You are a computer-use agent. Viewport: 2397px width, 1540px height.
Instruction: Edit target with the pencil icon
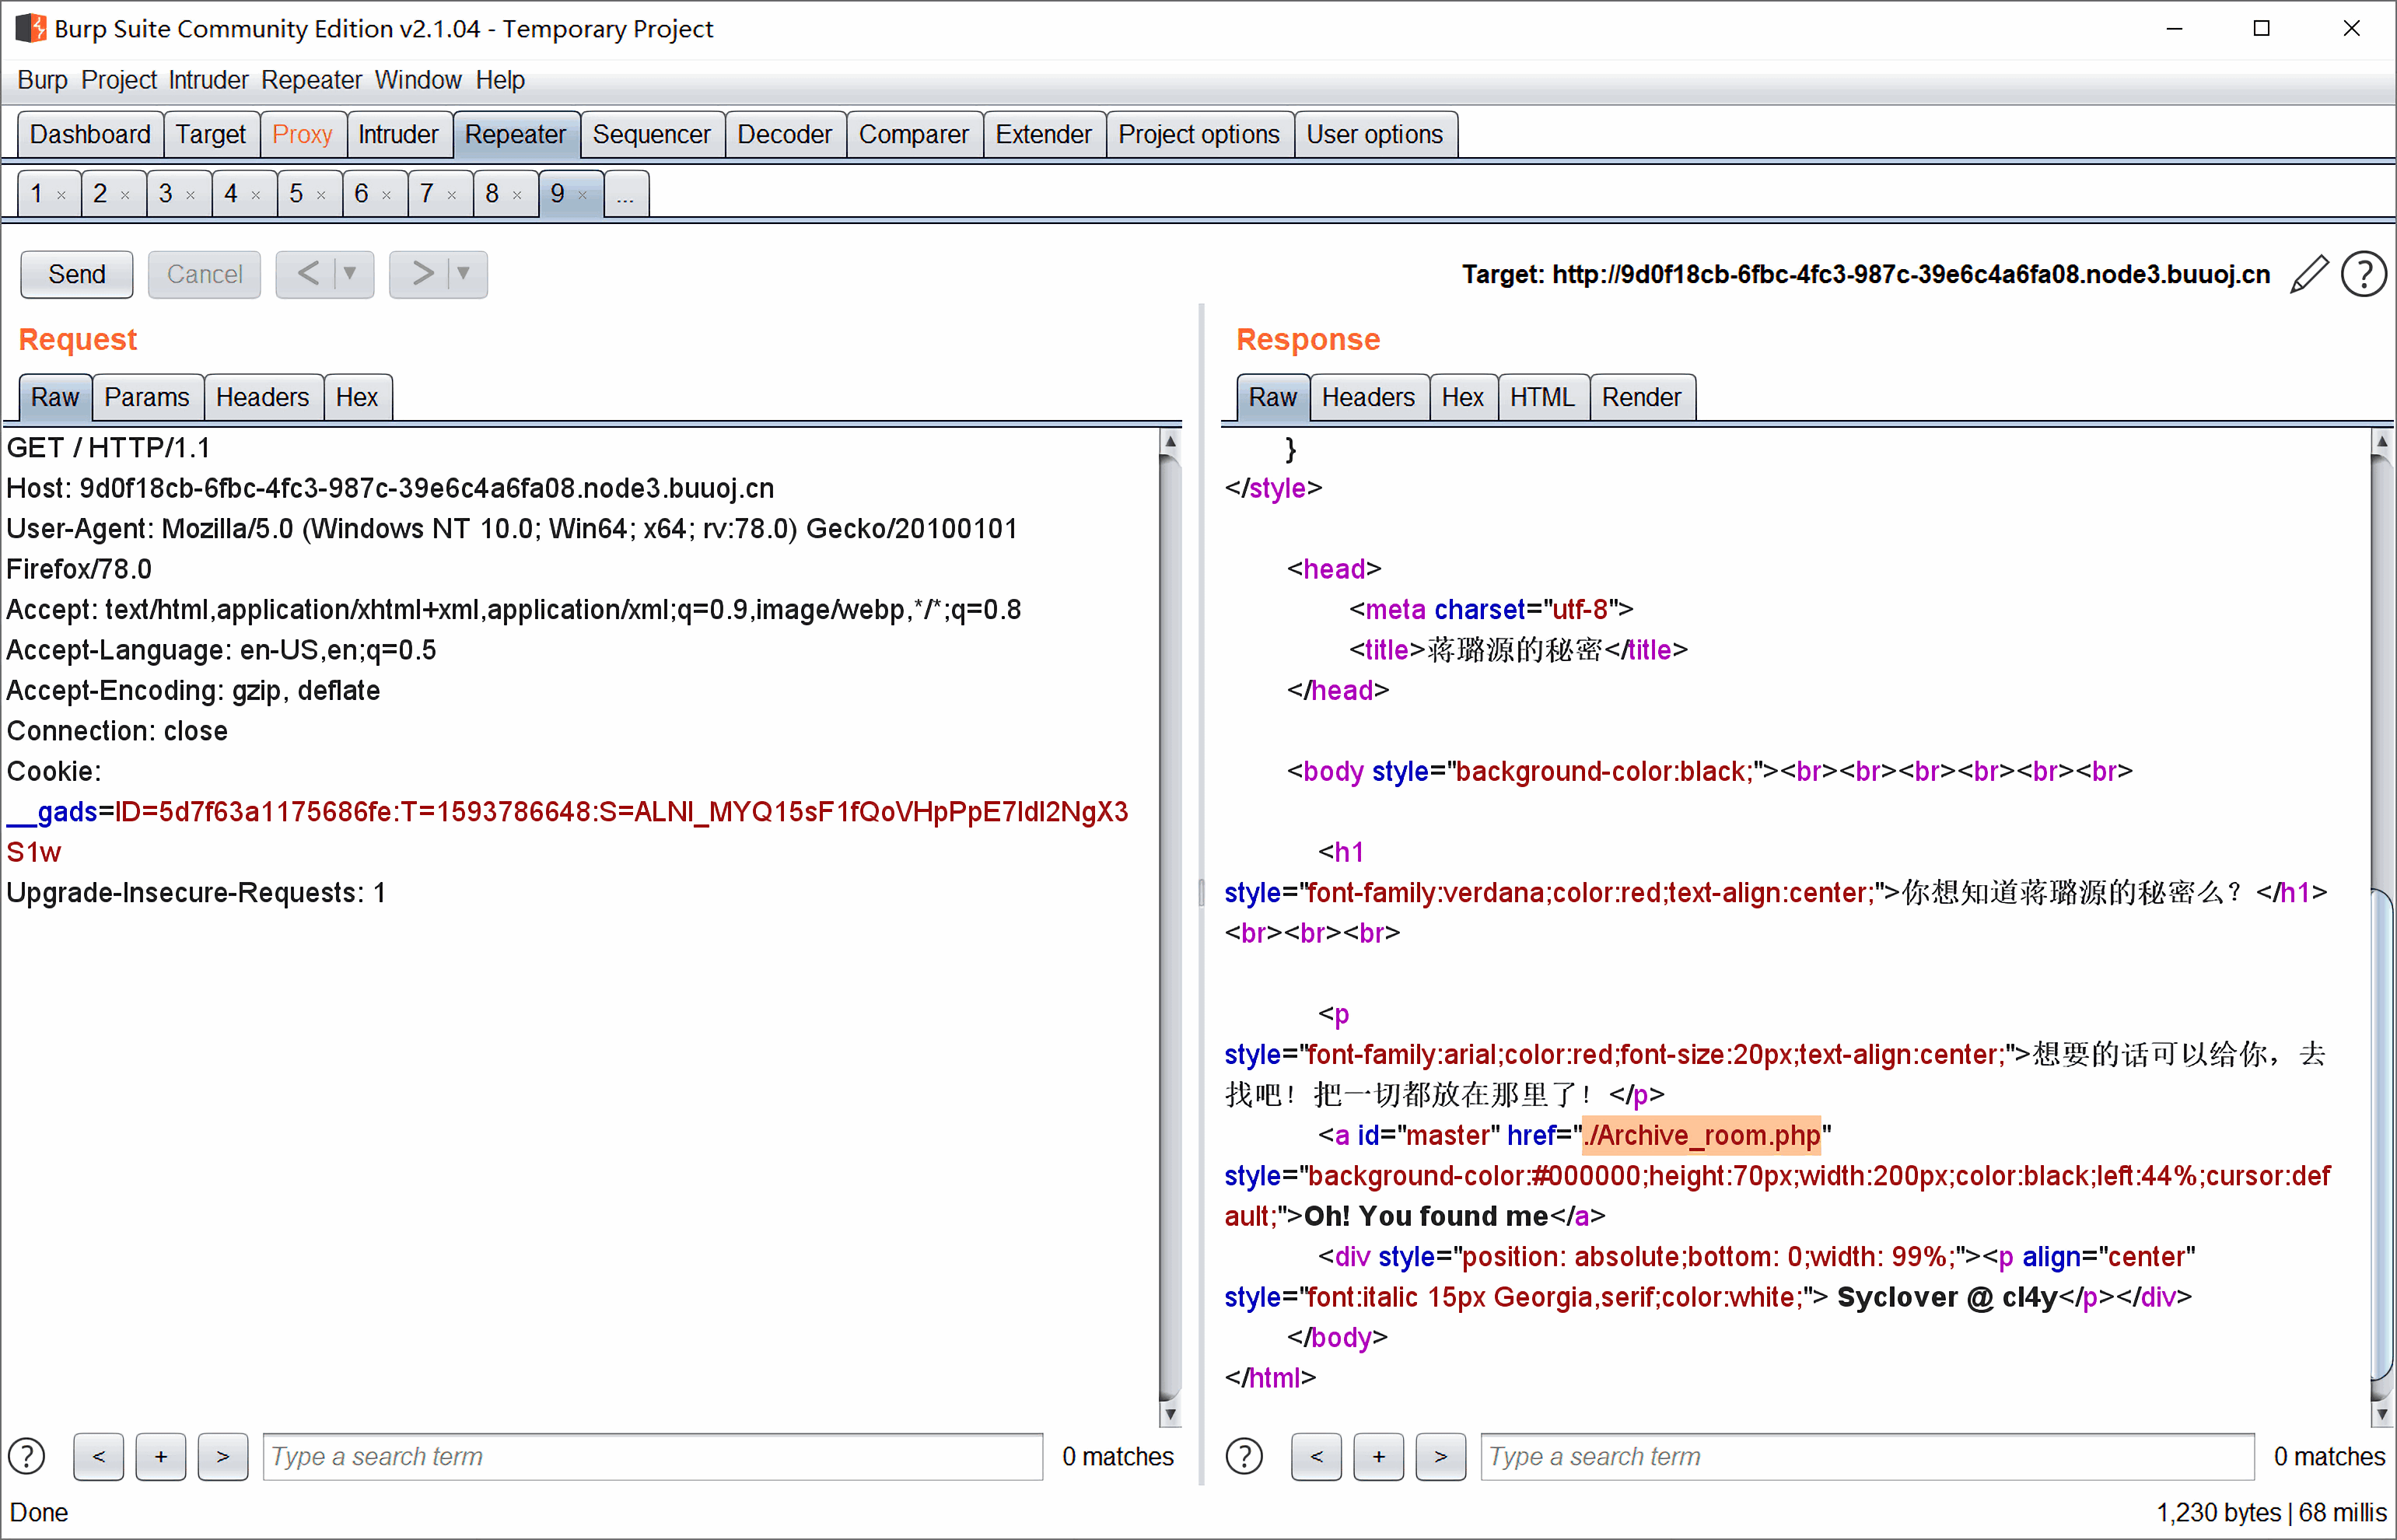click(2309, 274)
